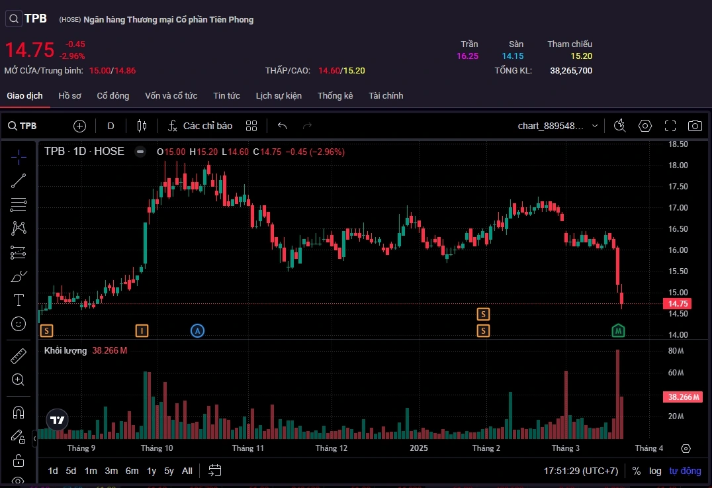Image resolution: width=712 pixels, height=488 pixels.
Task: Open symbol search in the chart toolbar
Action: 22,126
